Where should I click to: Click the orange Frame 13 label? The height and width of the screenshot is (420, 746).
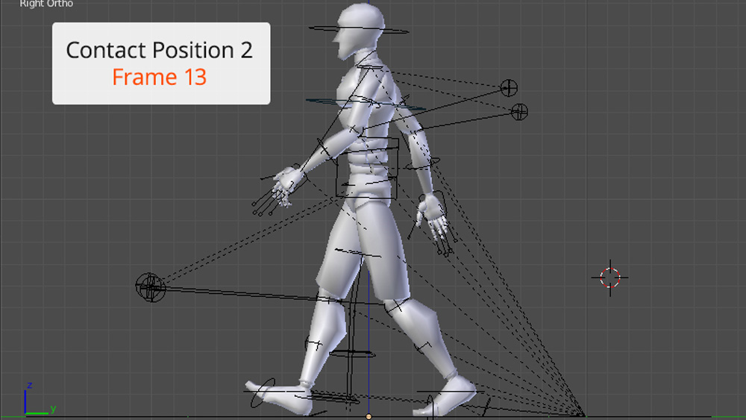(160, 77)
